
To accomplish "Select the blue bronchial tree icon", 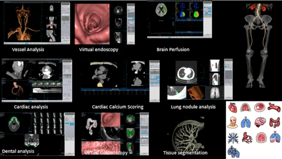I will pos(233,137).
